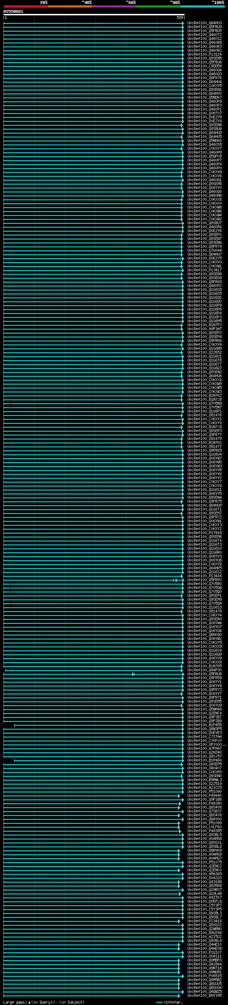Viewport: 228px width, 1005px height.
Task: Open truncated hit UniRef100_UPI000..
Action: 207,744
